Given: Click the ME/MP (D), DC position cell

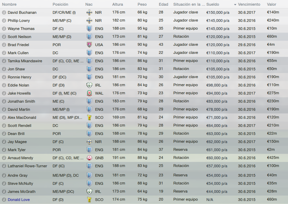Looking at the screenshot, I should tap(65, 175).
